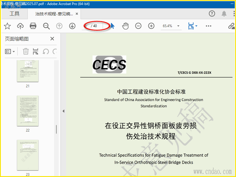This screenshot has width=236, height=177.
Task: Click the title line 伤处治技术规程
Action: point(151,136)
